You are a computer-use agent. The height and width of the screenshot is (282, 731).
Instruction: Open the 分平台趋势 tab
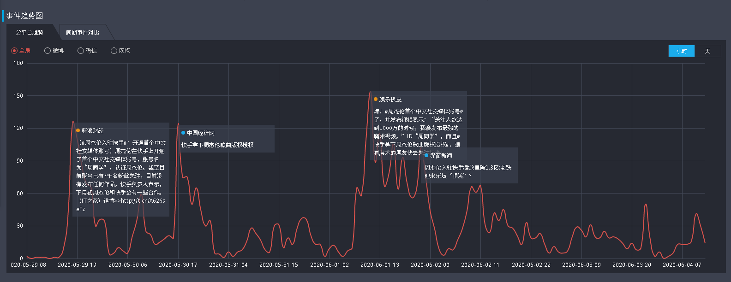pyautogui.click(x=30, y=33)
